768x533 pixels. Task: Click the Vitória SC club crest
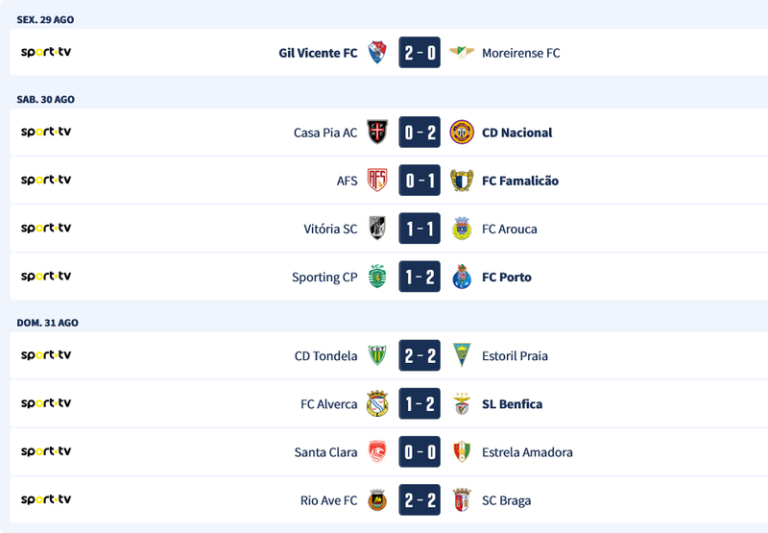pos(377,229)
